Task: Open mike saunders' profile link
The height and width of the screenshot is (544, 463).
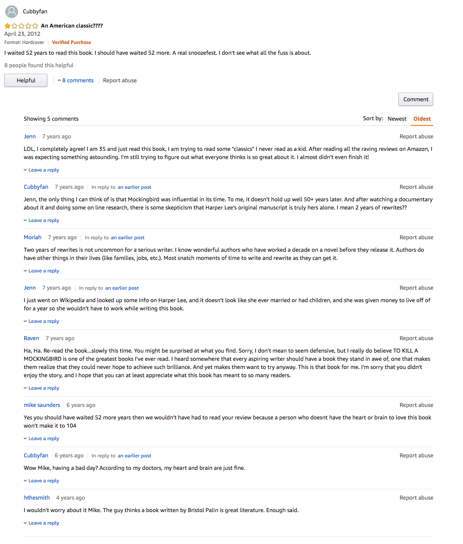Action: tap(42, 405)
